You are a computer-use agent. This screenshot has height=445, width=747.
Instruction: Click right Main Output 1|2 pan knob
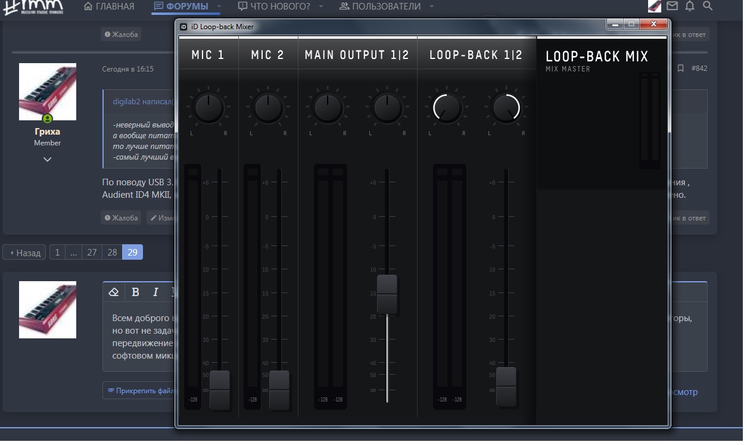click(387, 108)
